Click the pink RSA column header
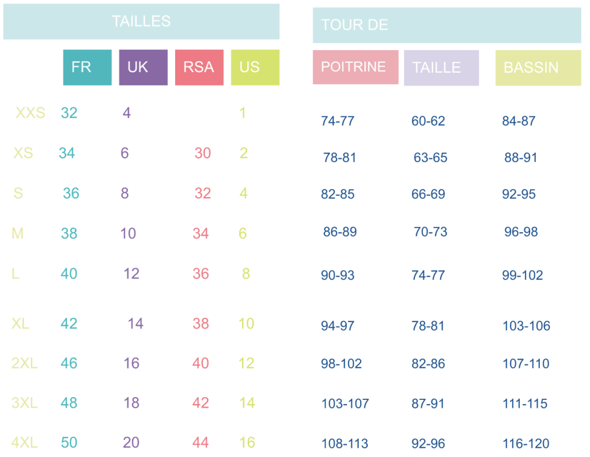 (x=199, y=67)
